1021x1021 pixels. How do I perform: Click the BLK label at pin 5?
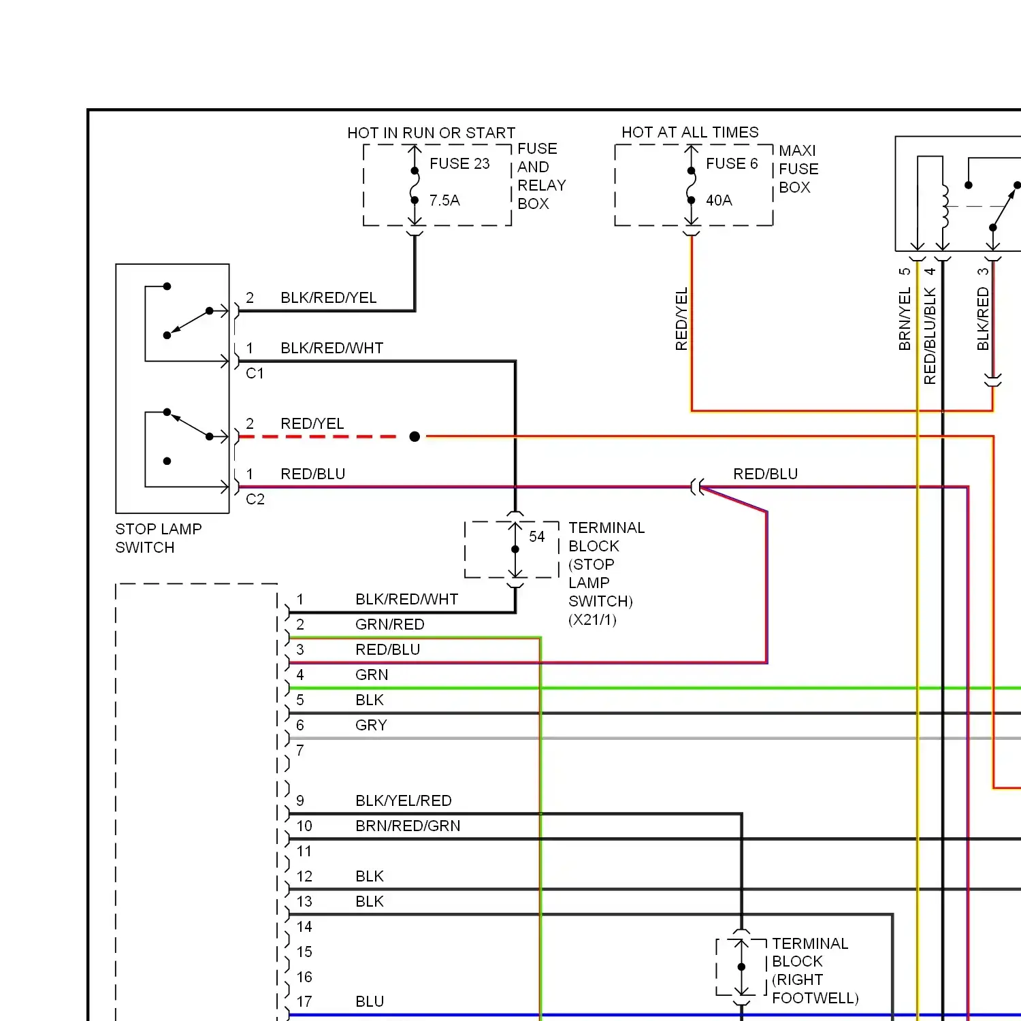[370, 700]
